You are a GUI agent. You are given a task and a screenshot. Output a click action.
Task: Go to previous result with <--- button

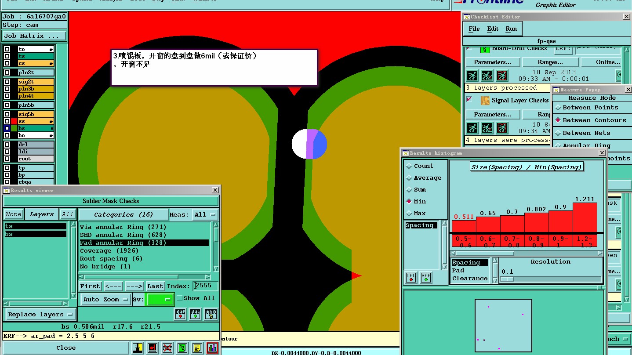[x=113, y=286]
